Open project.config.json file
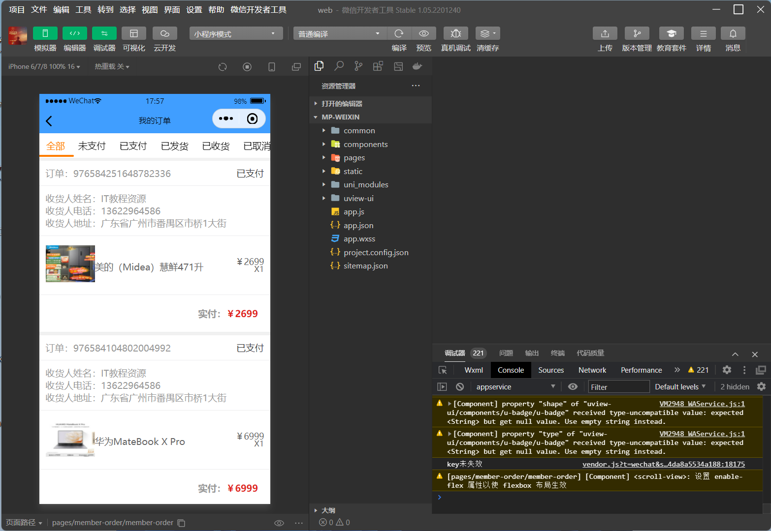This screenshot has width=771, height=531. point(371,252)
